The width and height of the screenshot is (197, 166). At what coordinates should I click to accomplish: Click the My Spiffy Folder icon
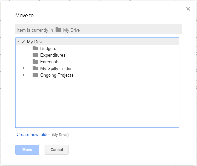[x=35, y=68]
